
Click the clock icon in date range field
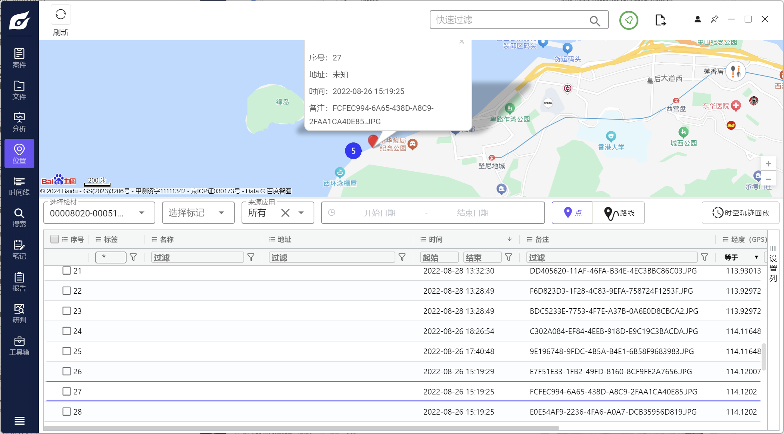click(x=332, y=213)
